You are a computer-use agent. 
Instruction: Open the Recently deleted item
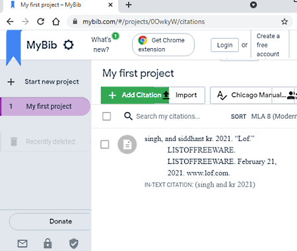point(45,142)
